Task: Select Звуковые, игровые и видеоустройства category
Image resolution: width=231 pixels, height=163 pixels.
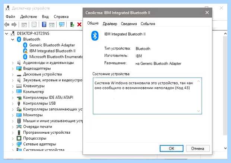Action: click(53, 80)
